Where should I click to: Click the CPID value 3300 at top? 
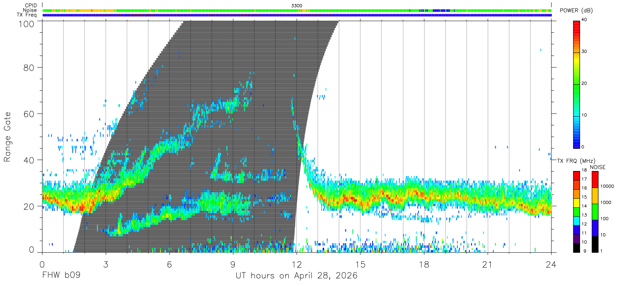tap(297, 5)
